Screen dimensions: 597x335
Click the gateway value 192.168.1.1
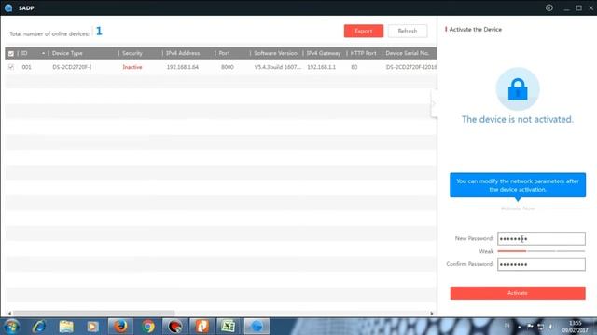tap(321, 67)
